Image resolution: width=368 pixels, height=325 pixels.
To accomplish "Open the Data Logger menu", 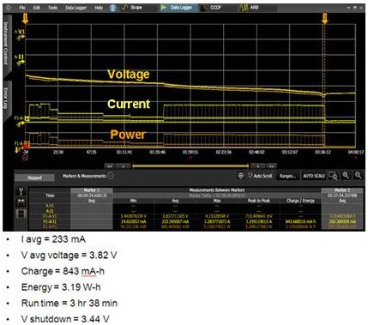I will point(75,8).
